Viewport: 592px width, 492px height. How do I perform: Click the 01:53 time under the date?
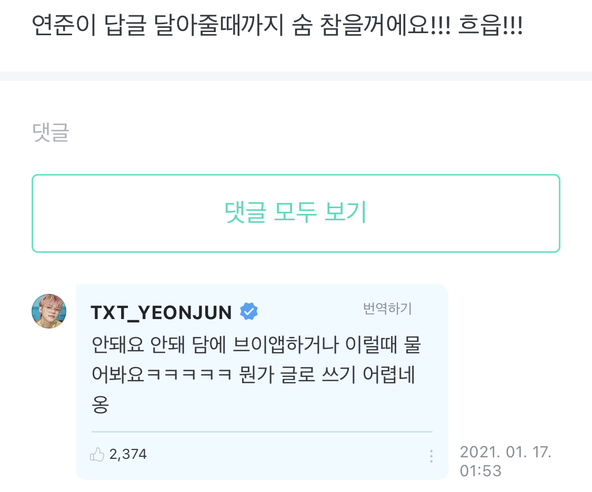(480, 471)
